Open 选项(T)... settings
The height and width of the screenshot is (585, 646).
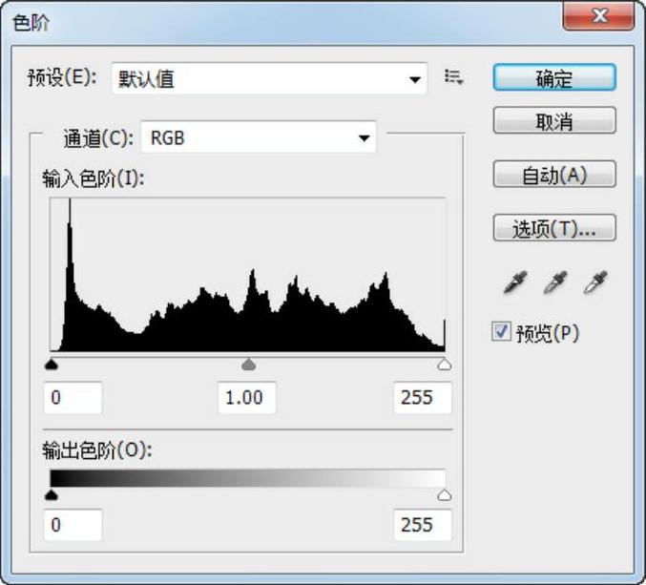pos(554,228)
